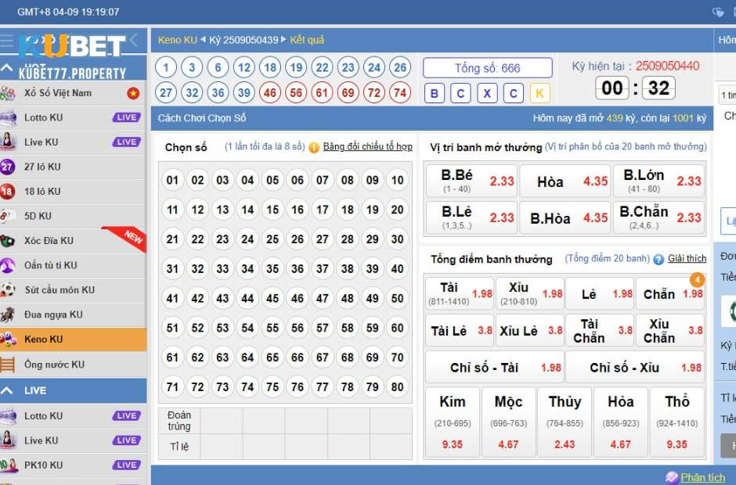Viewport: 736px width, 485px height.
Task: Collapse the sidebar with the left chevron
Action: (x=134, y=41)
